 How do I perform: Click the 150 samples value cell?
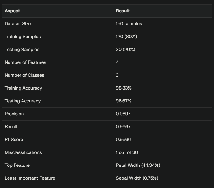(x=129, y=23)
